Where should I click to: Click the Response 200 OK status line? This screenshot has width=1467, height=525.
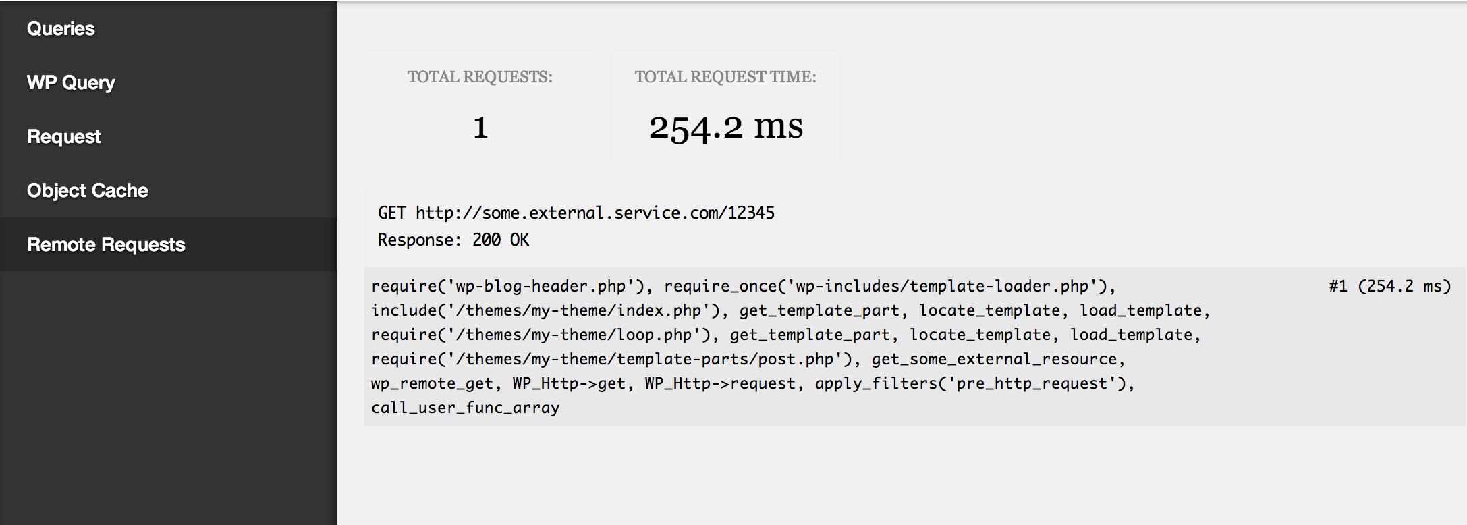[x=453, y=240]
